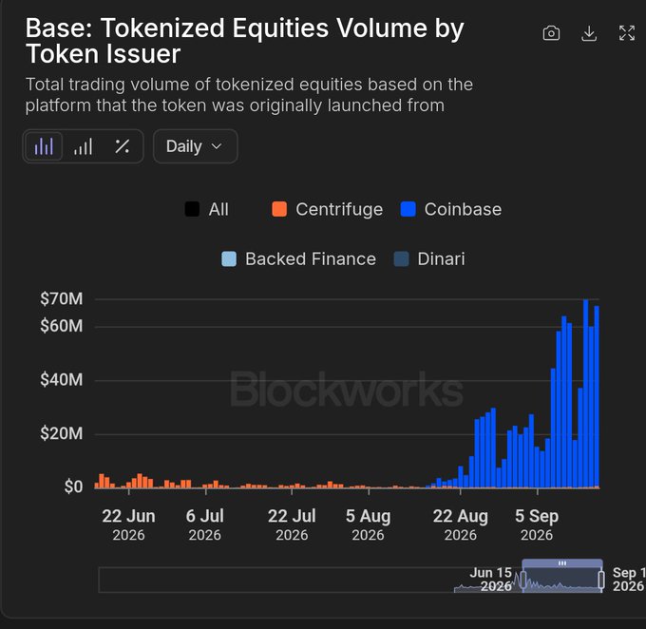Toggle Backed Finance series in legend

[x=298, y=259]
